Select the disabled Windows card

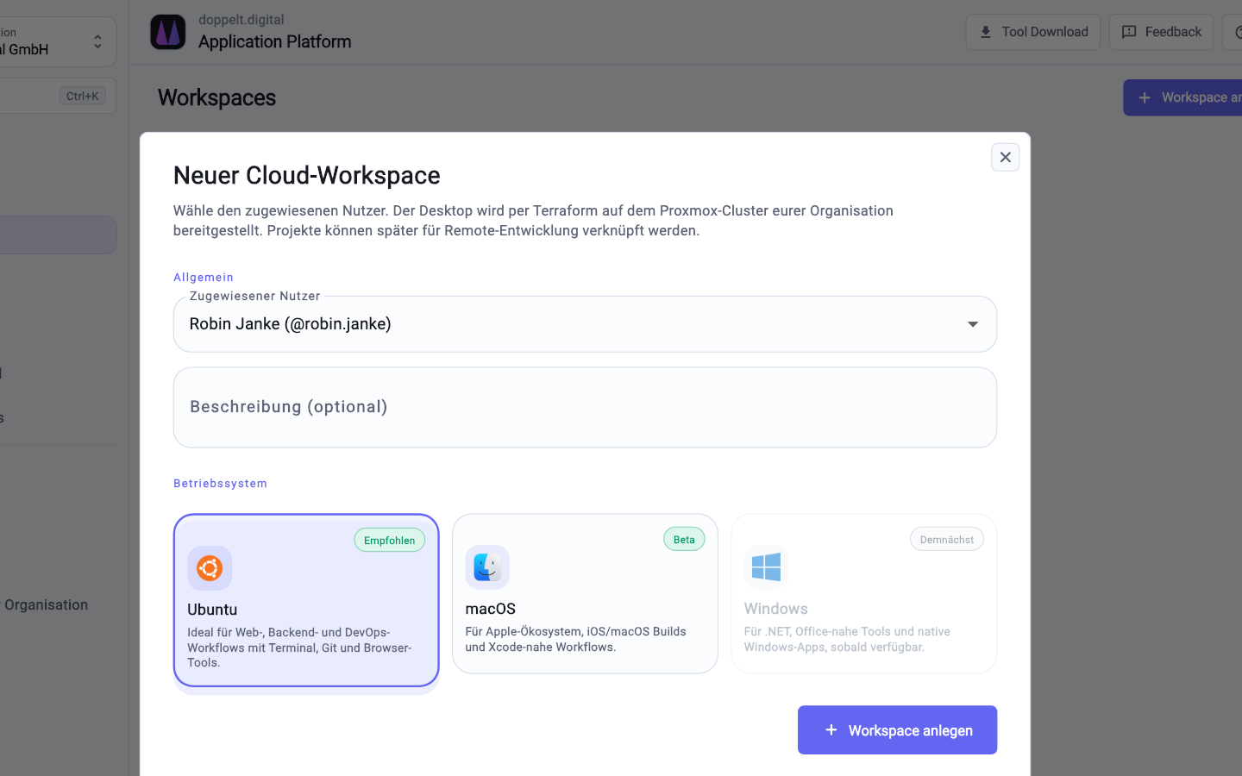(863, 593)
